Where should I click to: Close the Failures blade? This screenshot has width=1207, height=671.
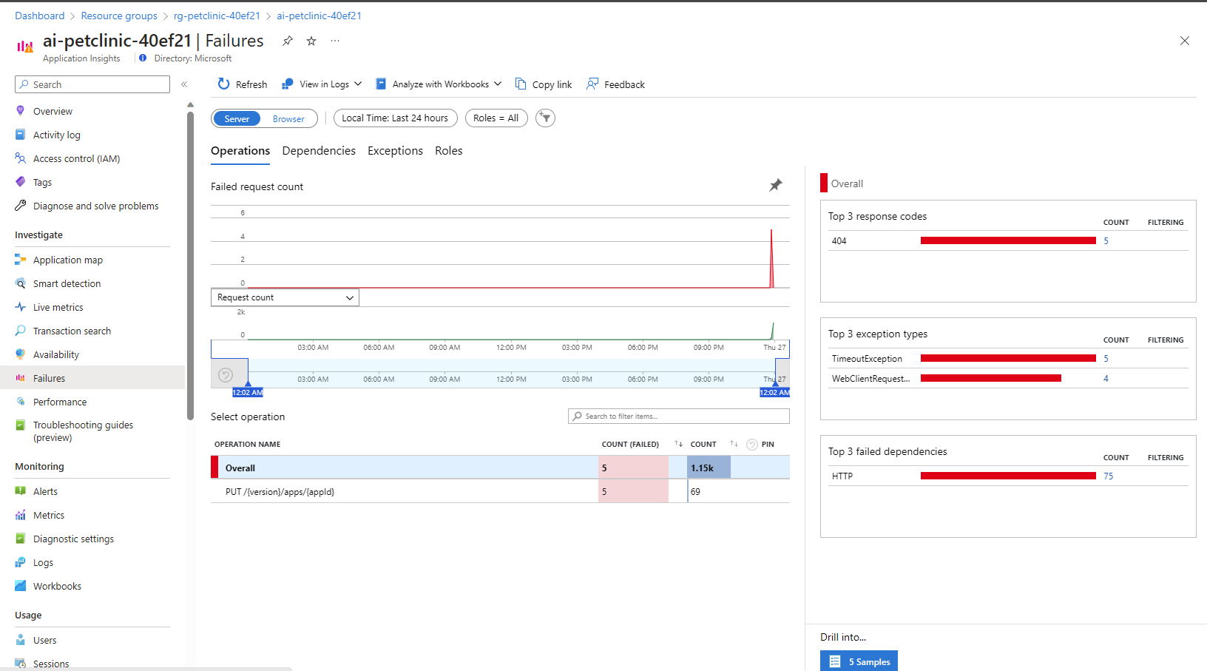pyautogui.click(x=1184, y=41)
